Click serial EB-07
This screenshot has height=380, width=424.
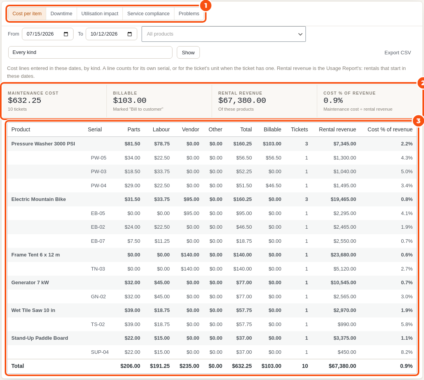[x=98, y=241]
